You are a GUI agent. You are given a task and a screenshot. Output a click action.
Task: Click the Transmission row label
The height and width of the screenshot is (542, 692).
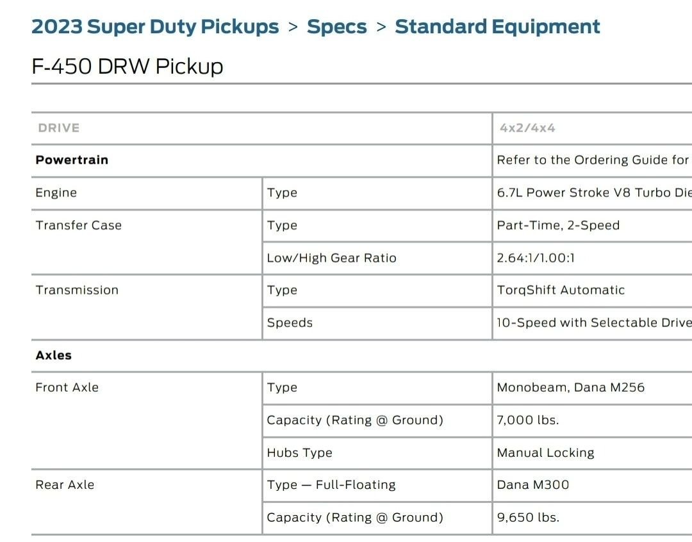[77, 290]
